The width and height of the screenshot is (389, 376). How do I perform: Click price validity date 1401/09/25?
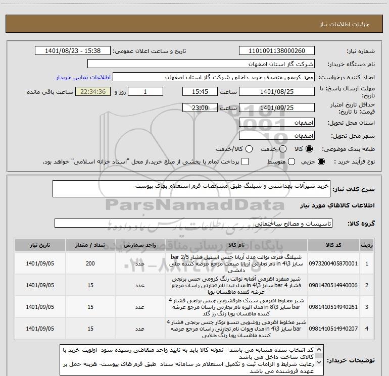(x=277, y=108)
